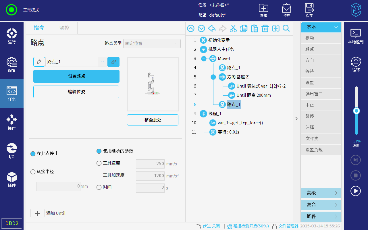Click the search magnifier icon
The height and width of the screenshot is (230, 368).
coord(286,28)
